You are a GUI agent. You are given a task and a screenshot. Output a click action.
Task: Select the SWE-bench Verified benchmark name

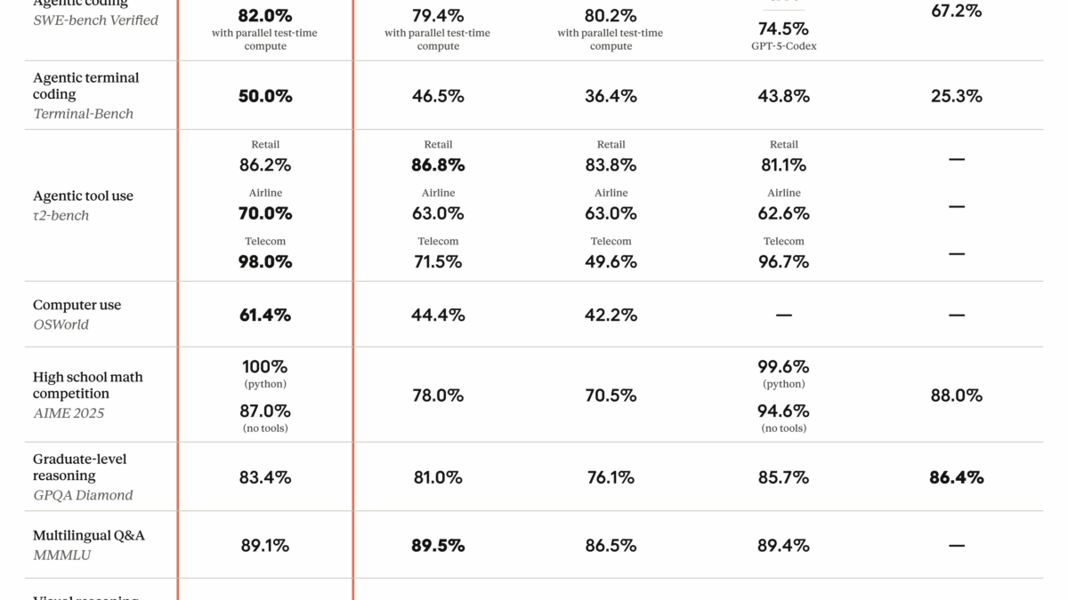pos(95,20)
